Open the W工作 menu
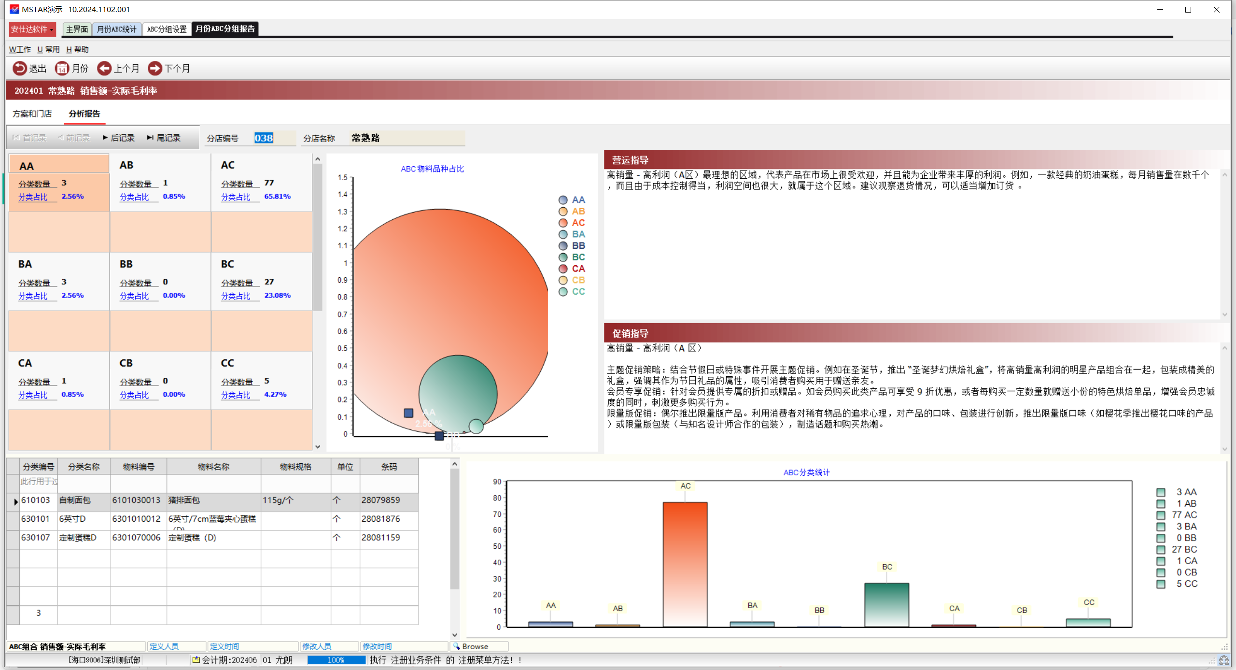 [x=20, y=50]
